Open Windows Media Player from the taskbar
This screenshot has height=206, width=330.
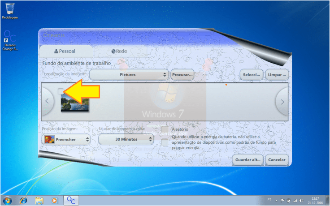coord(55,200)
